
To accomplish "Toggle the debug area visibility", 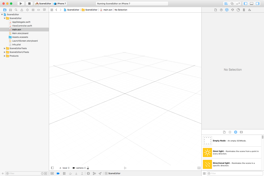I will (252, 4).
